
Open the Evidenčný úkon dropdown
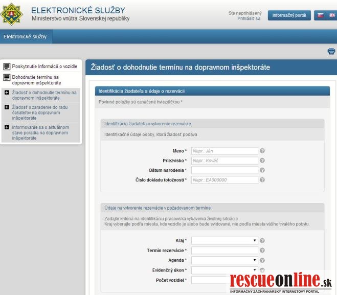click(x=224, y=270)
